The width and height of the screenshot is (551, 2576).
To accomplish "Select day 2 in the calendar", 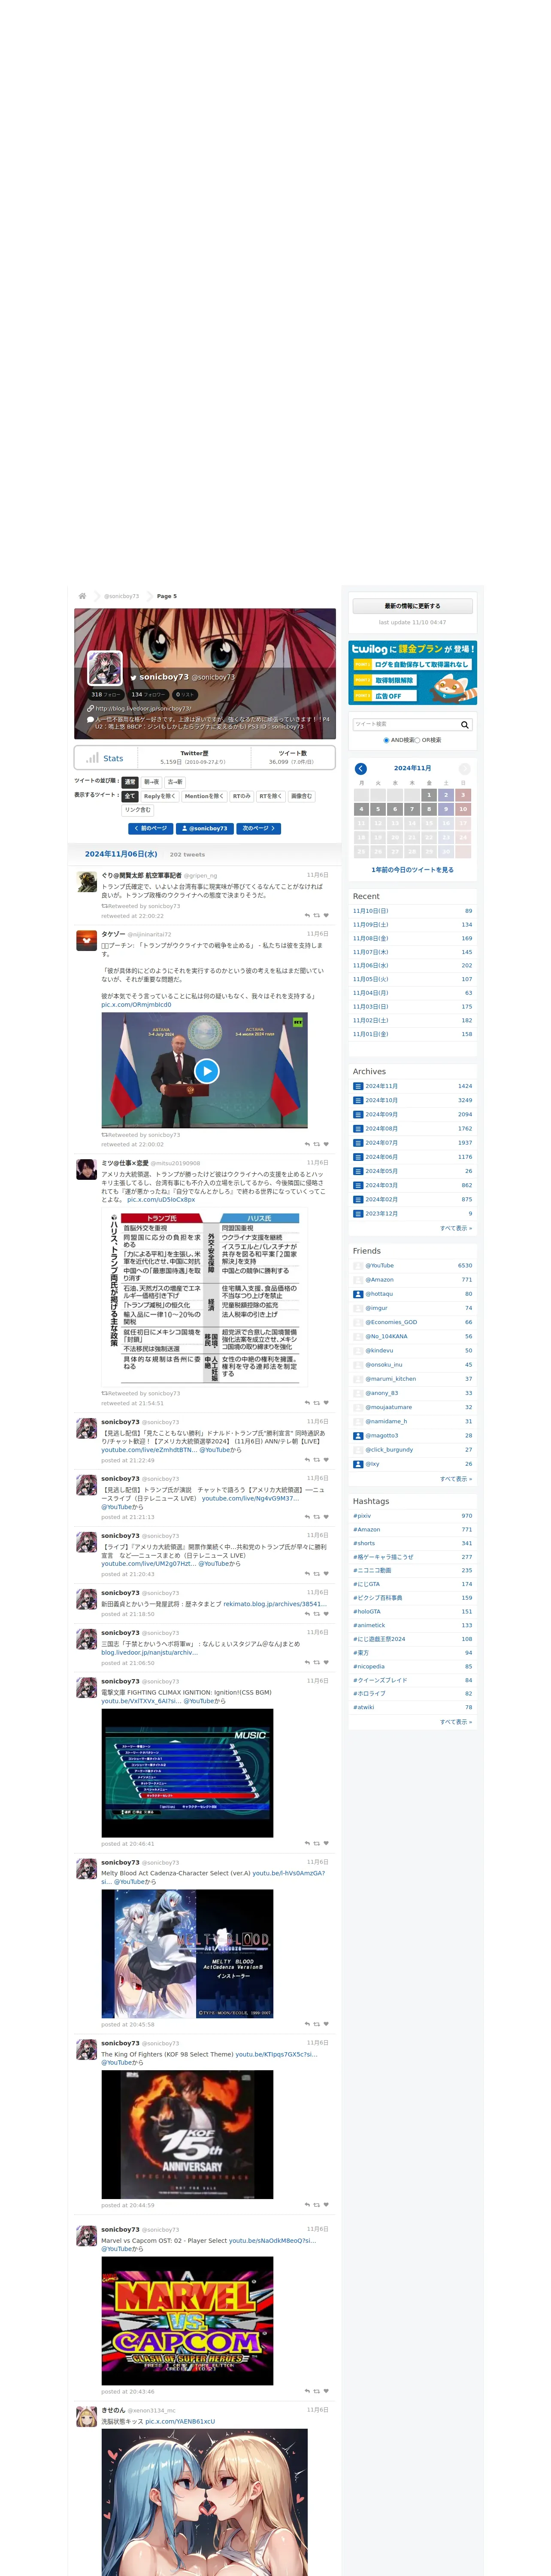I will [x=446, y=795].
